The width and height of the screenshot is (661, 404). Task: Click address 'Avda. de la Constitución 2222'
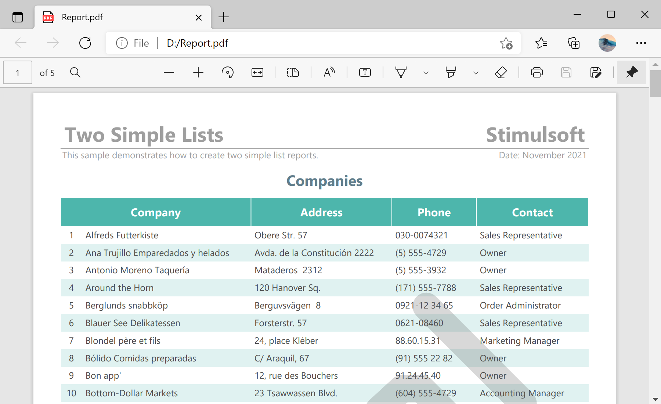314,253
